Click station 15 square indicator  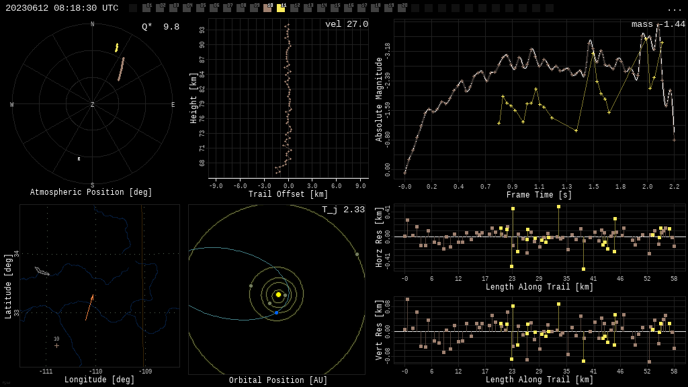(x=335, y=8)
